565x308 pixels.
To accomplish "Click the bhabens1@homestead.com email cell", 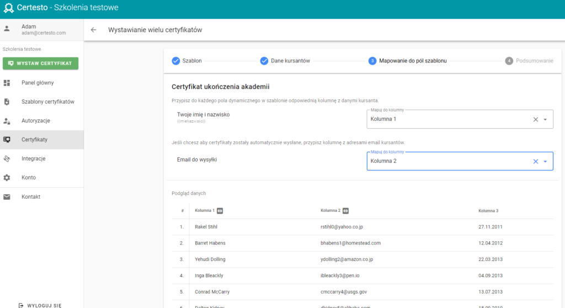I will point(350,243).
